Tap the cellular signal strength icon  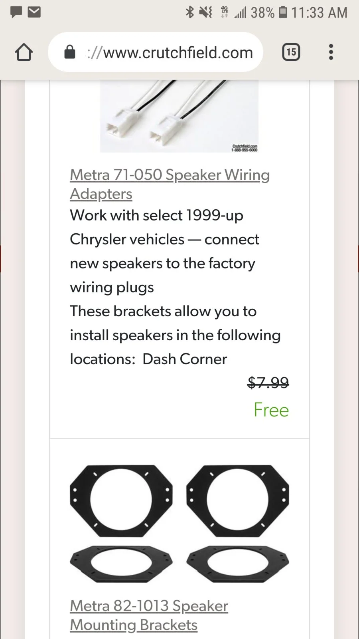[240, 13]
